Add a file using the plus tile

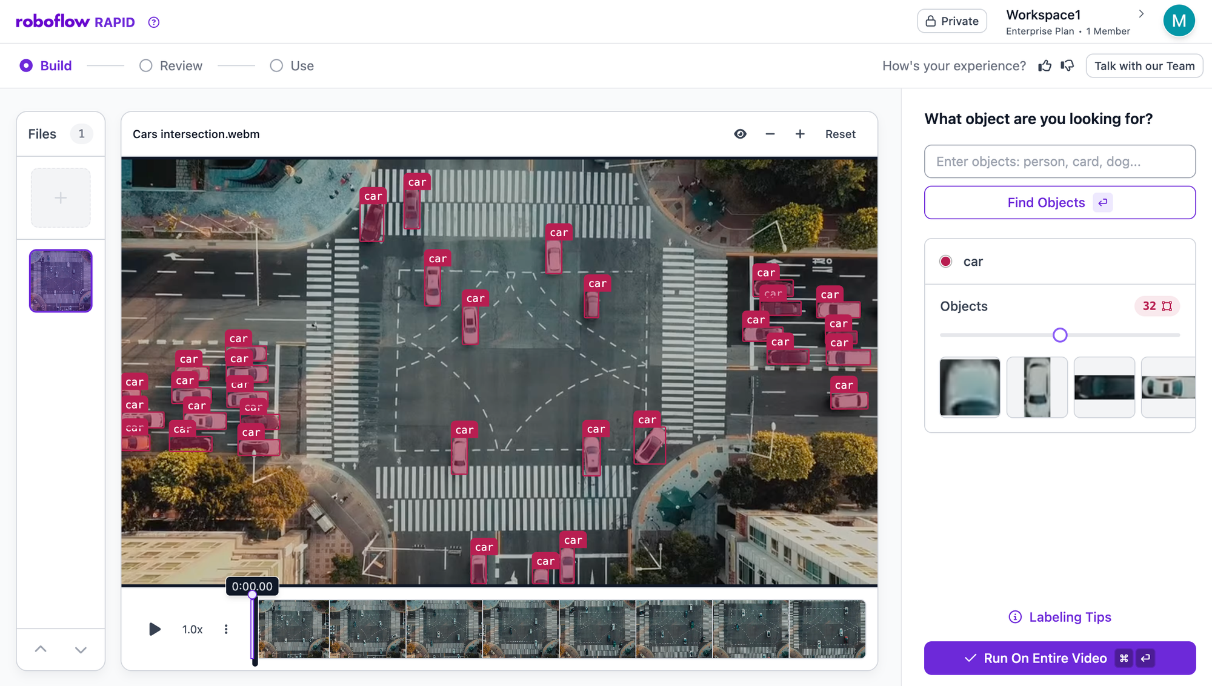click(61, 198)
